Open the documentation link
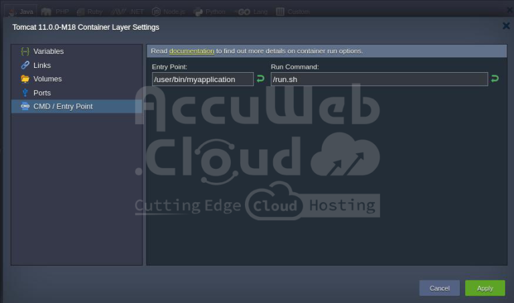The image size is (514, 303). pos(191,51)
